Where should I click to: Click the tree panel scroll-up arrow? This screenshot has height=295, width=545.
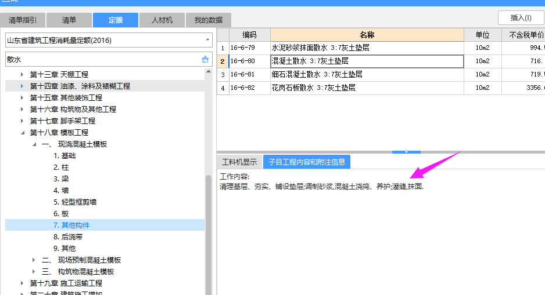(x=209, y=71)
